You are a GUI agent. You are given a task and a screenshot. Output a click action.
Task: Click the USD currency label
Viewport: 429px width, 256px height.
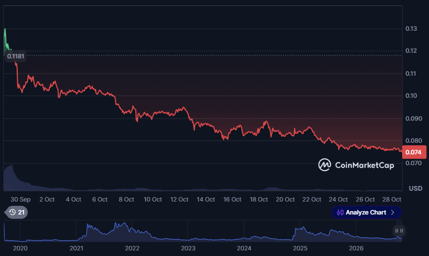point(415,188)
